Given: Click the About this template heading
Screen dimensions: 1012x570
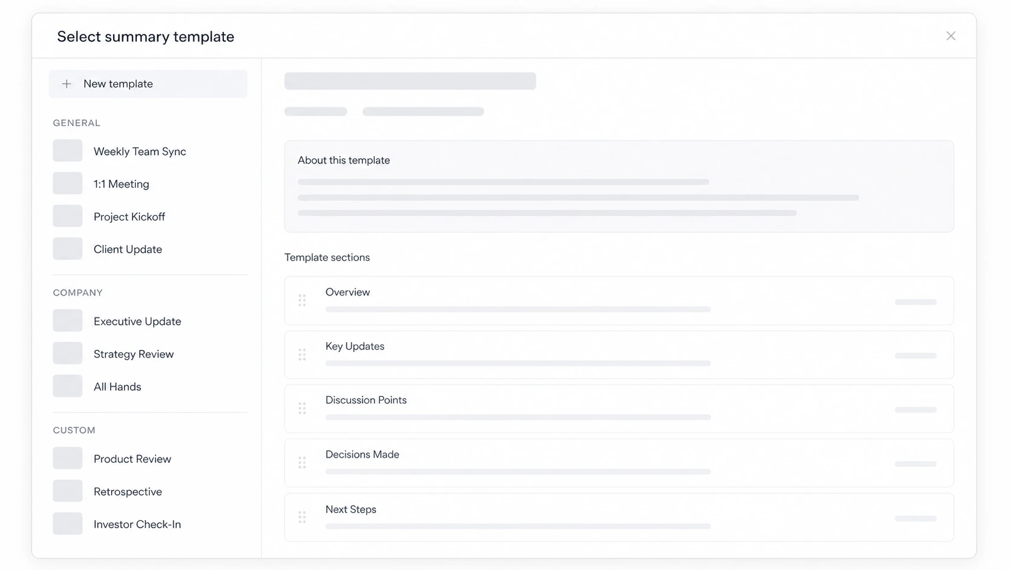Looking at the screenshot, I should coord(344,161).
